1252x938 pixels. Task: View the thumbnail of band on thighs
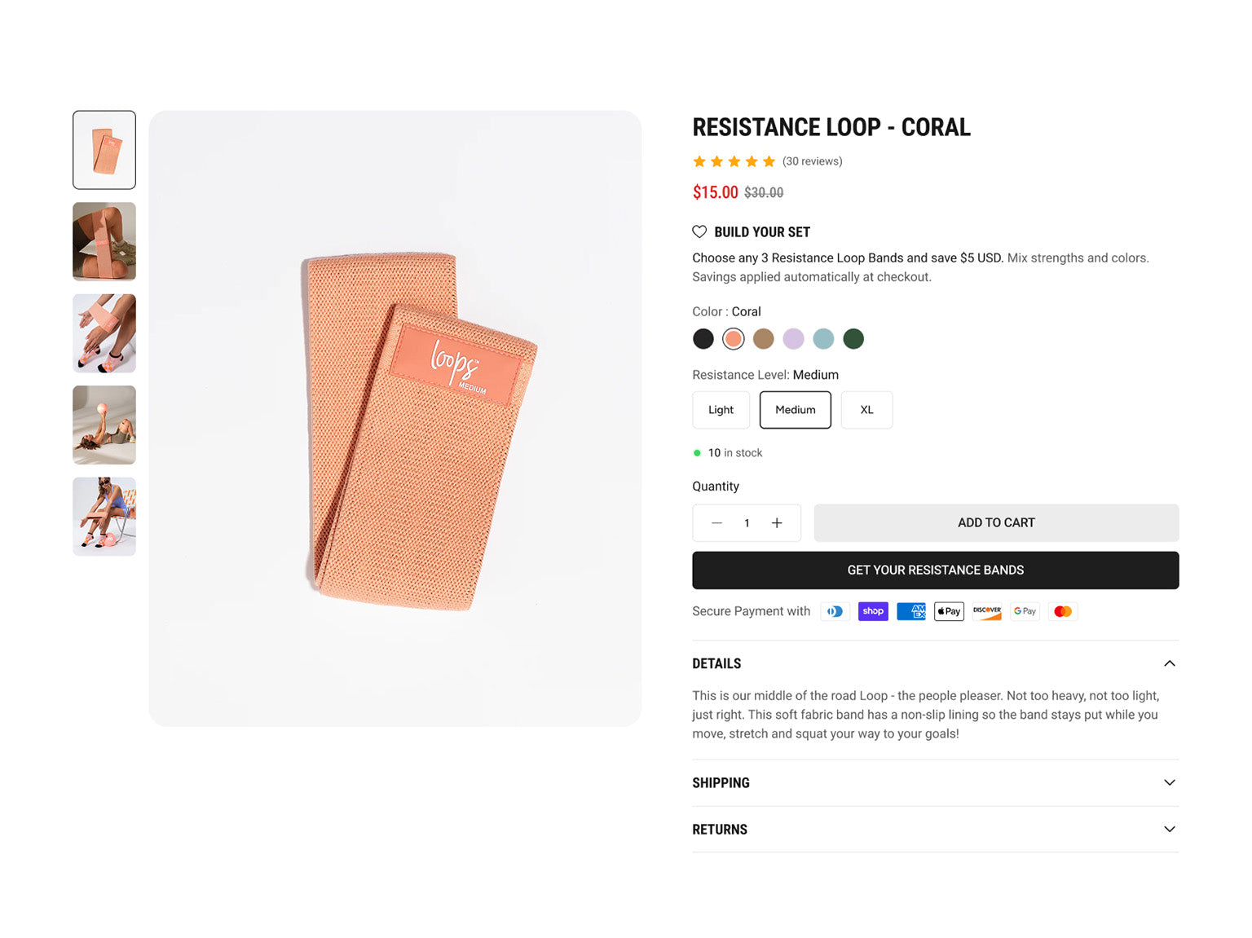pyautogui.click(x=104, y=242)
